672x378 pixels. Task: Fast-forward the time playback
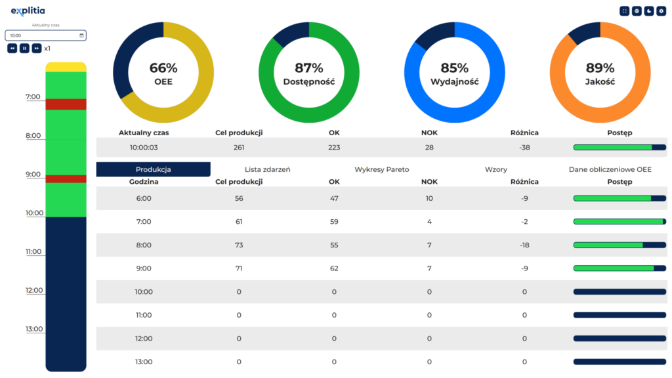pos(37,48)
